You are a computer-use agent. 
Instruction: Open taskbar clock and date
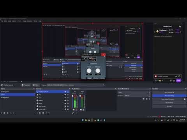182,120
